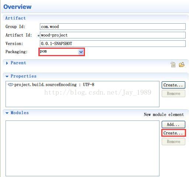This screenshot has width=189, height=177.
Task: Click the Select Parent icon in Parent section
Action: tap(173, 64)
